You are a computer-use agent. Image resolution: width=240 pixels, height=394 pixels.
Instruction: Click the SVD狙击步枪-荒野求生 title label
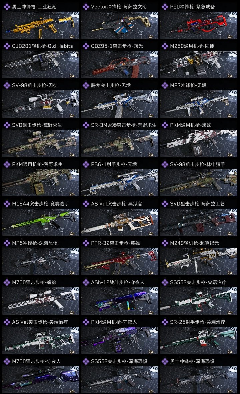click(x=37, y=125)
